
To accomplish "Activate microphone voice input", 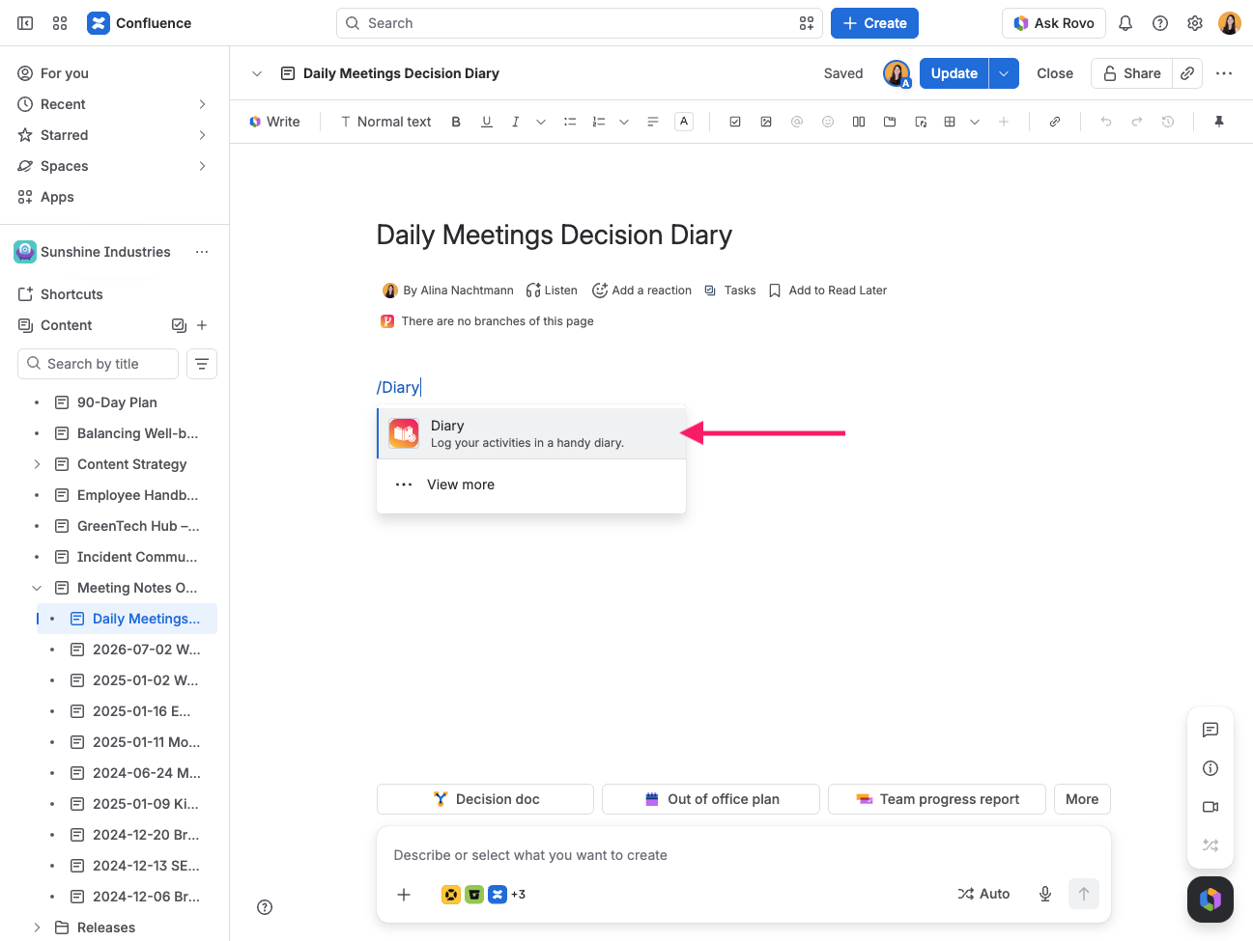I will tap(1045, 894).
